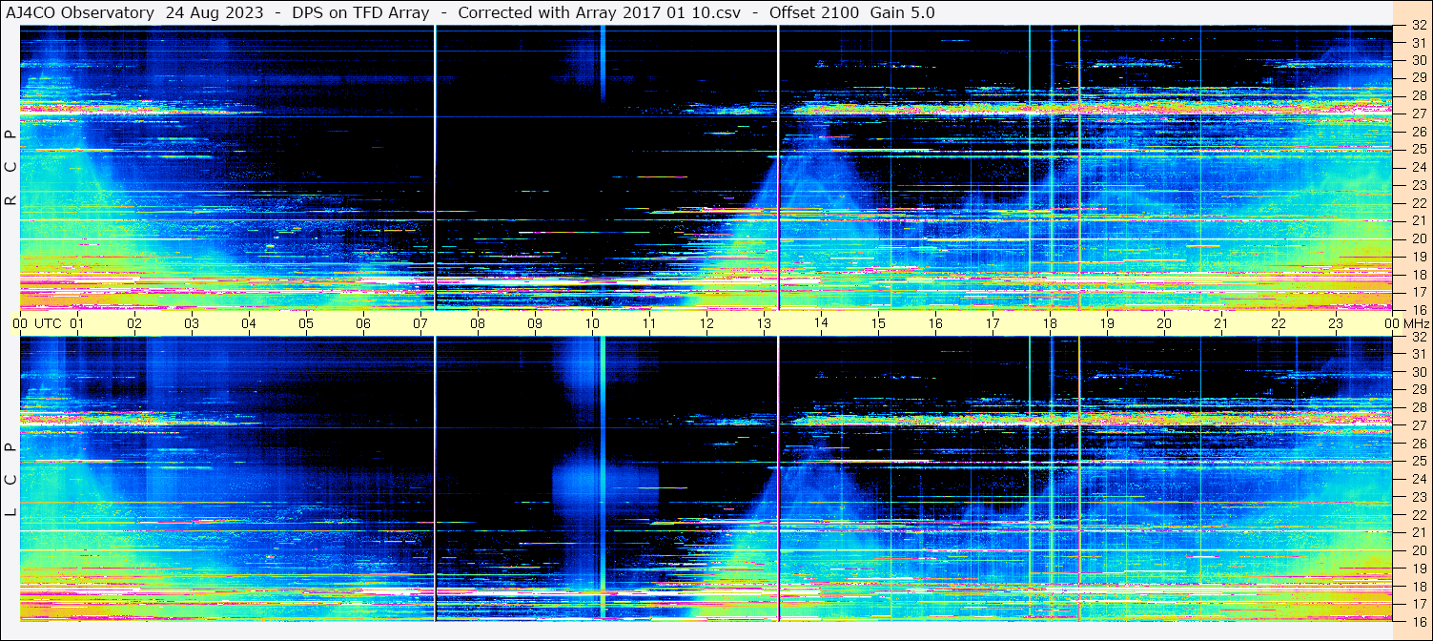Image resolution: width=1433 pixels, height=641 pixels.
Task: Select hour mark 20 on the UTC axis
Action: click(1164, 323)
